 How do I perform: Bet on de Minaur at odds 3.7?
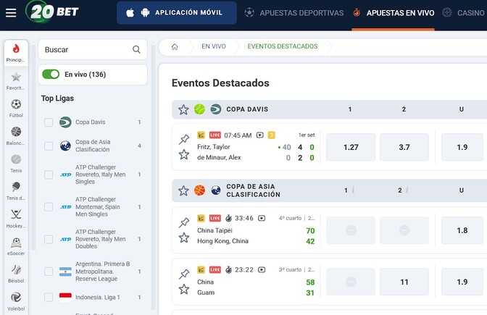(404, 147)
